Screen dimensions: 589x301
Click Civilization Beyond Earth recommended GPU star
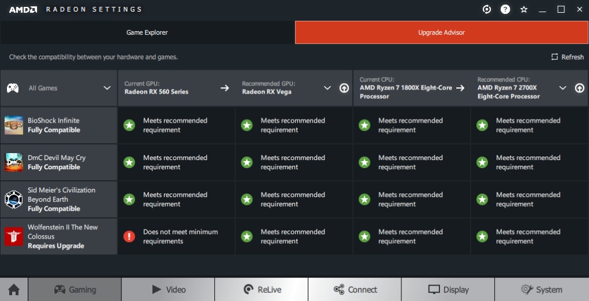pyautogui.click(x=247, y=199)
